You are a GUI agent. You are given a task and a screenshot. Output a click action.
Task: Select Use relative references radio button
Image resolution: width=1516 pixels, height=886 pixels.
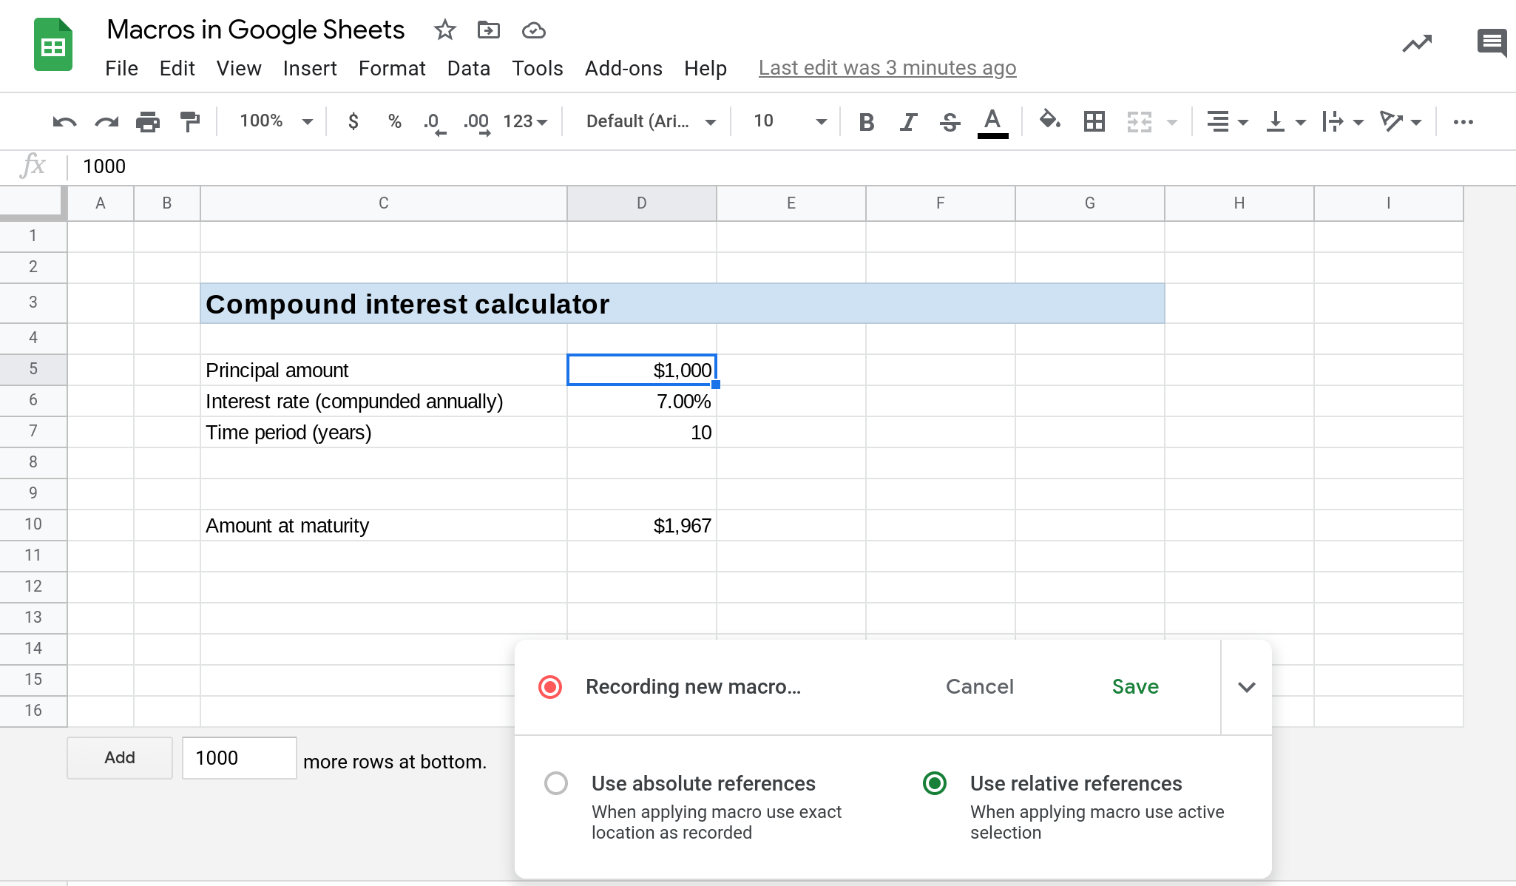935,783
